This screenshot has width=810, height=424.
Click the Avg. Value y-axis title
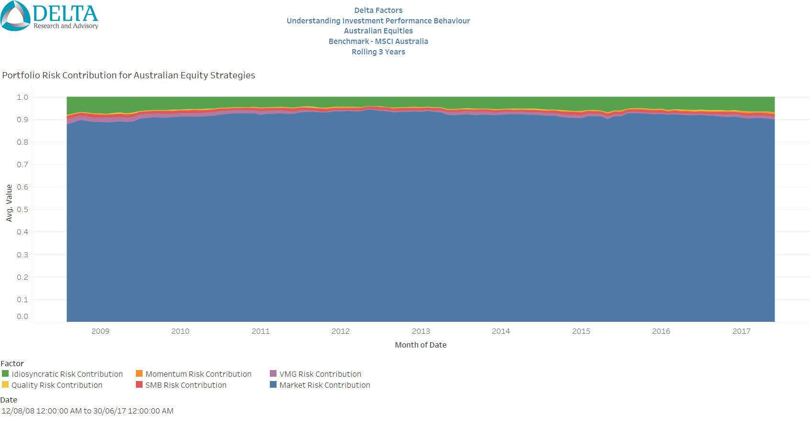tap(9, 203)
